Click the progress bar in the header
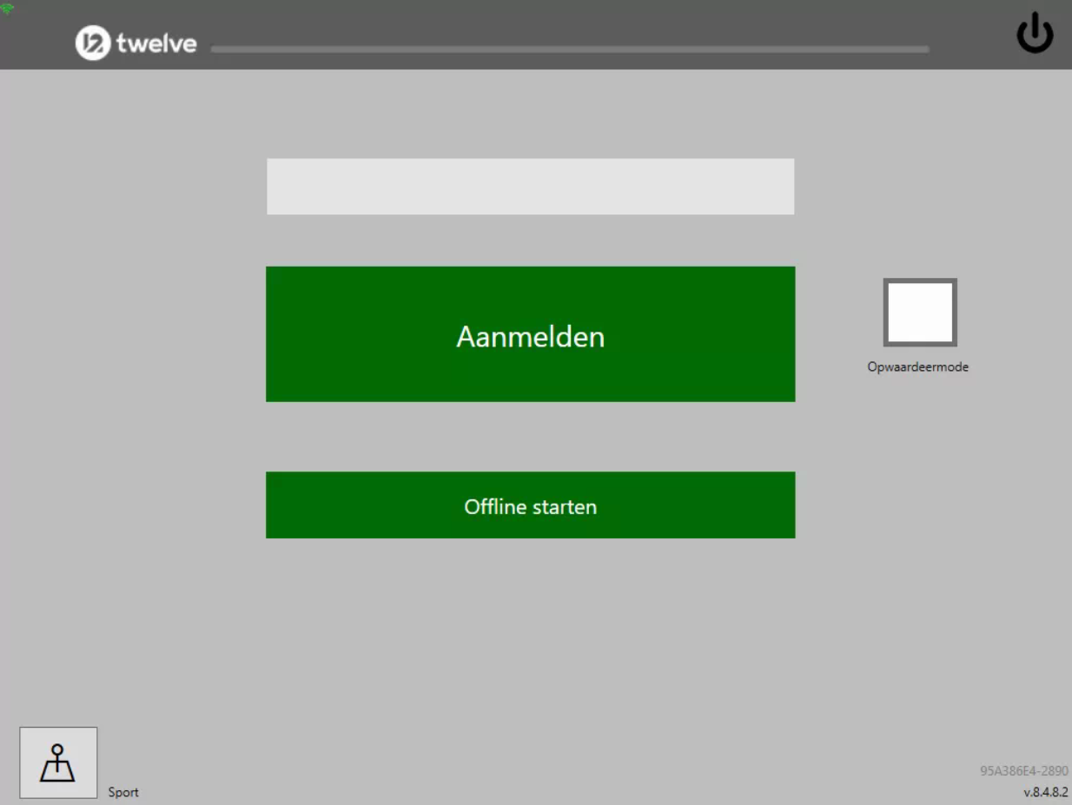 click(570, 49)
